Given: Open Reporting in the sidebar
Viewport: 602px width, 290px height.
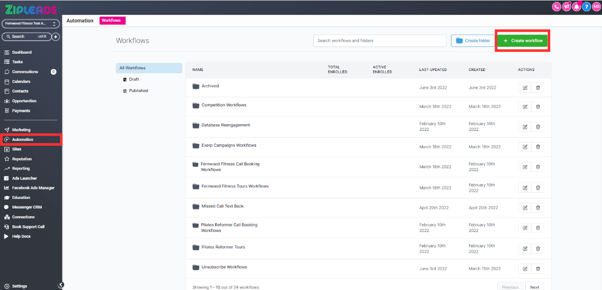Looking at the screenshot, I should [21, 169].
